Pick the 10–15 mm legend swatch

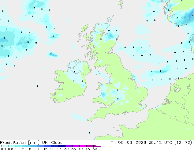41,146
